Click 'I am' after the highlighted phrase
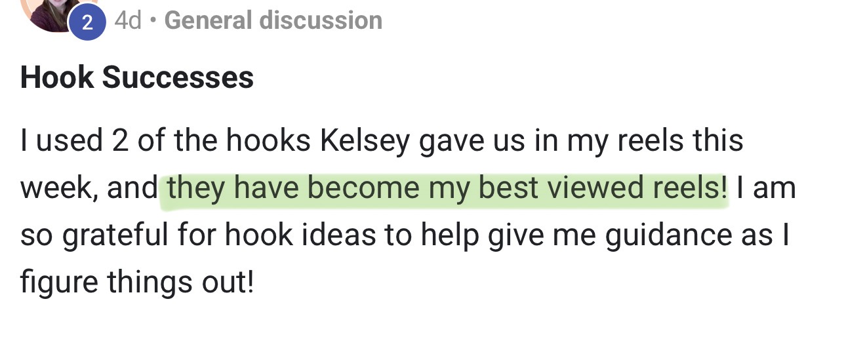The height and width of the screenshot is (337, 846). click(766, 189)
